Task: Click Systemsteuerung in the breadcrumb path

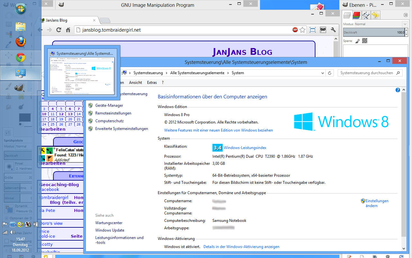Action: (148, 73)
